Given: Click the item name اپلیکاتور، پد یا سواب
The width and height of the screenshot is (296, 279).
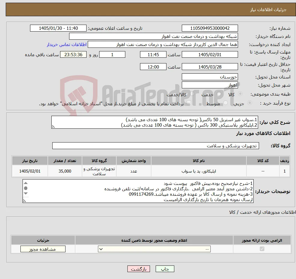Looking at the screenshot, I should point(199,171).
